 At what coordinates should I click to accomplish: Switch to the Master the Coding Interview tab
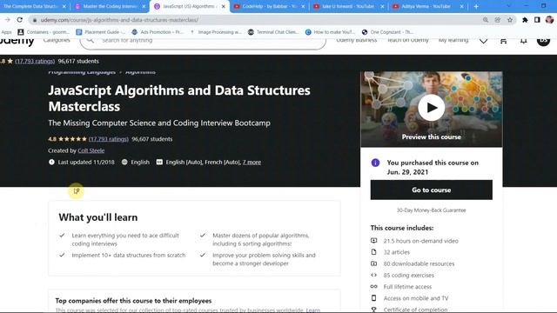click(110, 6)
